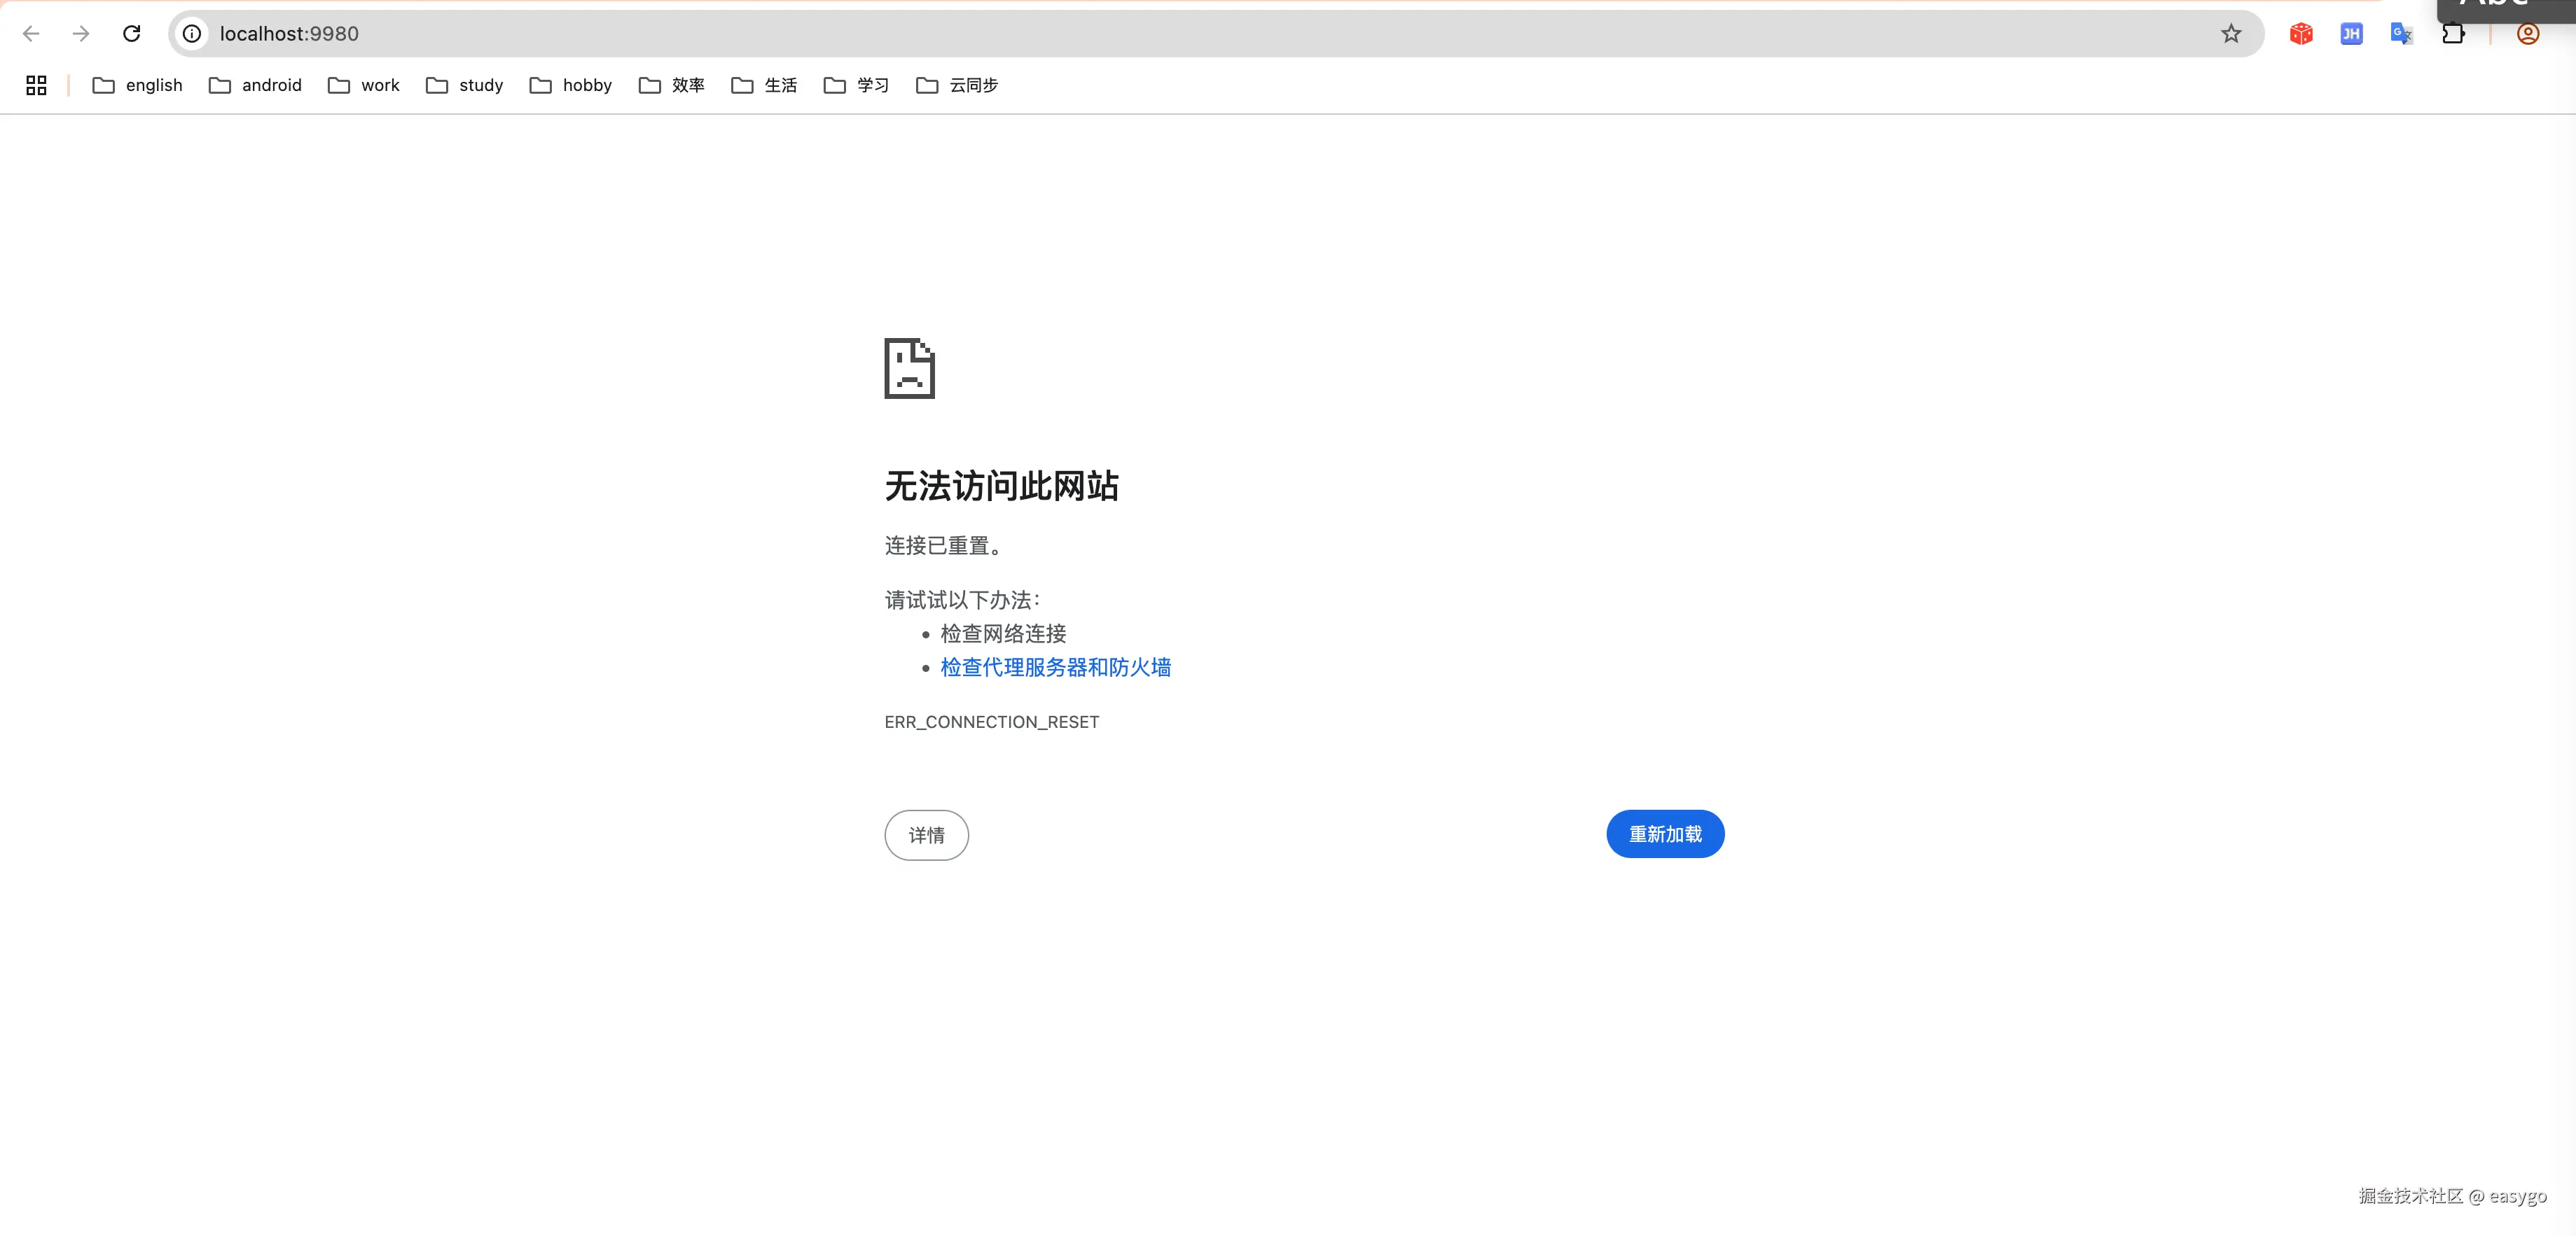Open the android bookmarks folder
Viewport: 2576px width, 1236px height.
pos(255,85)
